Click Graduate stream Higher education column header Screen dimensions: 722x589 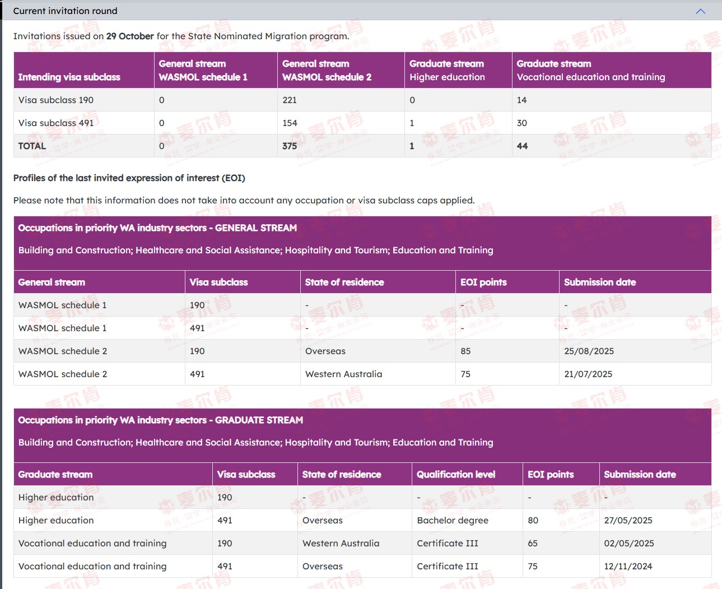[447, 71]
